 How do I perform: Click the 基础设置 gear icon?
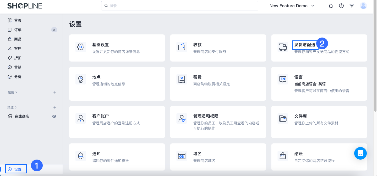click(x=80, y=47)
